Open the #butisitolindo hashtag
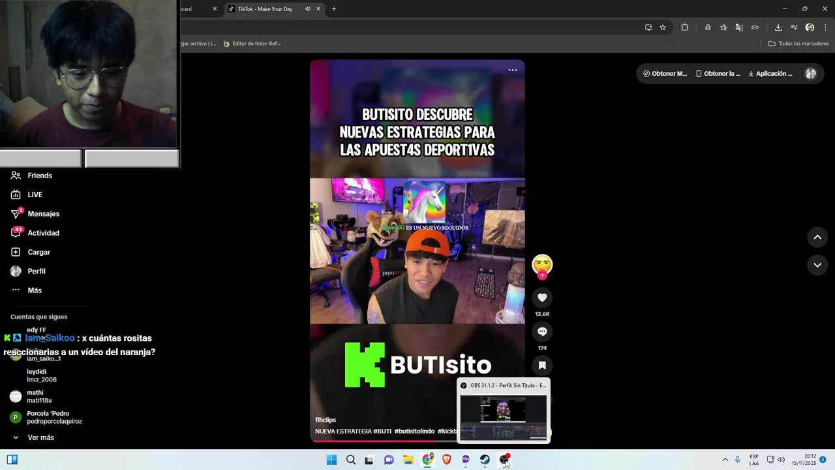The image size is (835, 470). (414, 431)
